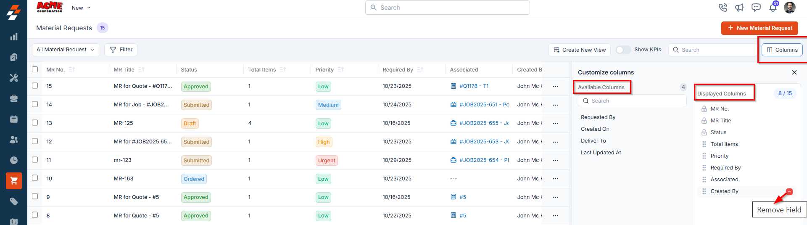This screenshot has width=807, height=225.
Task: Check the row checkbox for MR 15
Action: point(35,85)
